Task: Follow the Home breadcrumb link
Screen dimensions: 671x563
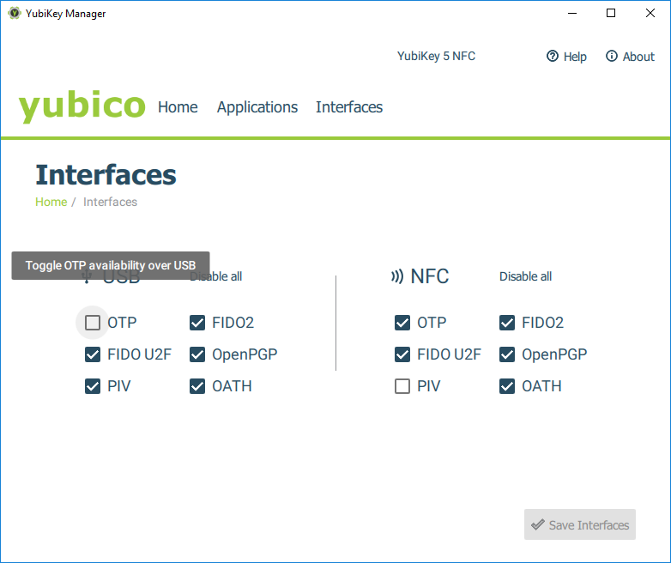Action: click(51, 202)
